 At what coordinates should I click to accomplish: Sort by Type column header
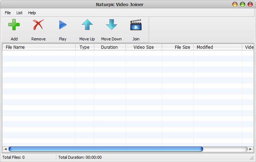coord(85,47)
